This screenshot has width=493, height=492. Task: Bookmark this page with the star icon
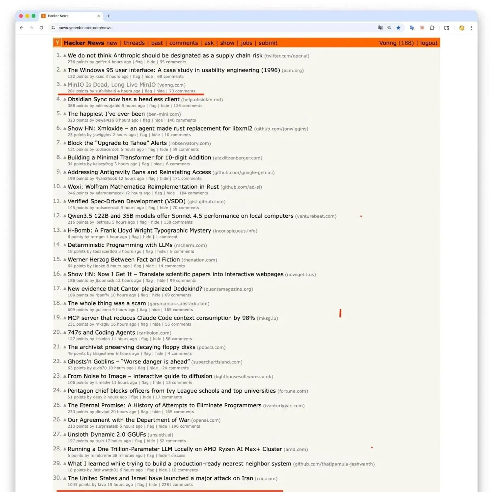398,28
